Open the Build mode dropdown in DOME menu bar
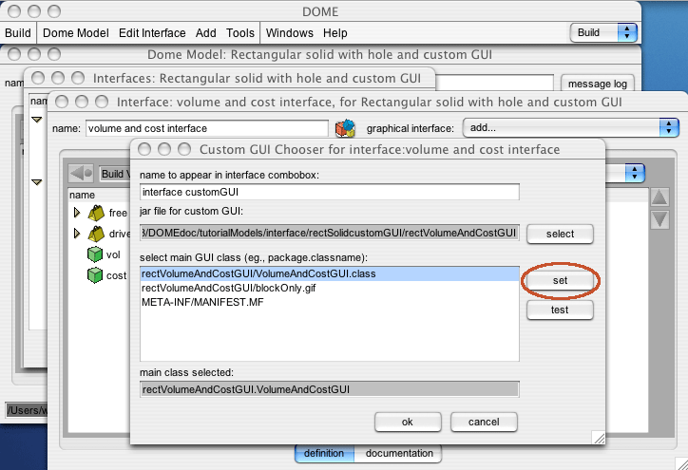 (x=603, y=32)
